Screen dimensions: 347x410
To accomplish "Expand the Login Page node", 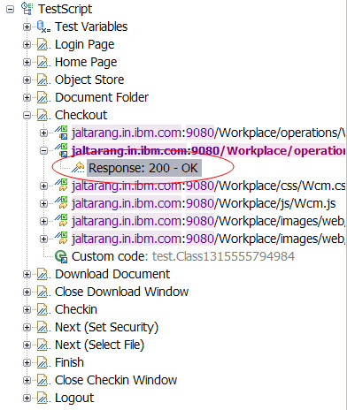I will pyautogui.click(x=27, y=44).
